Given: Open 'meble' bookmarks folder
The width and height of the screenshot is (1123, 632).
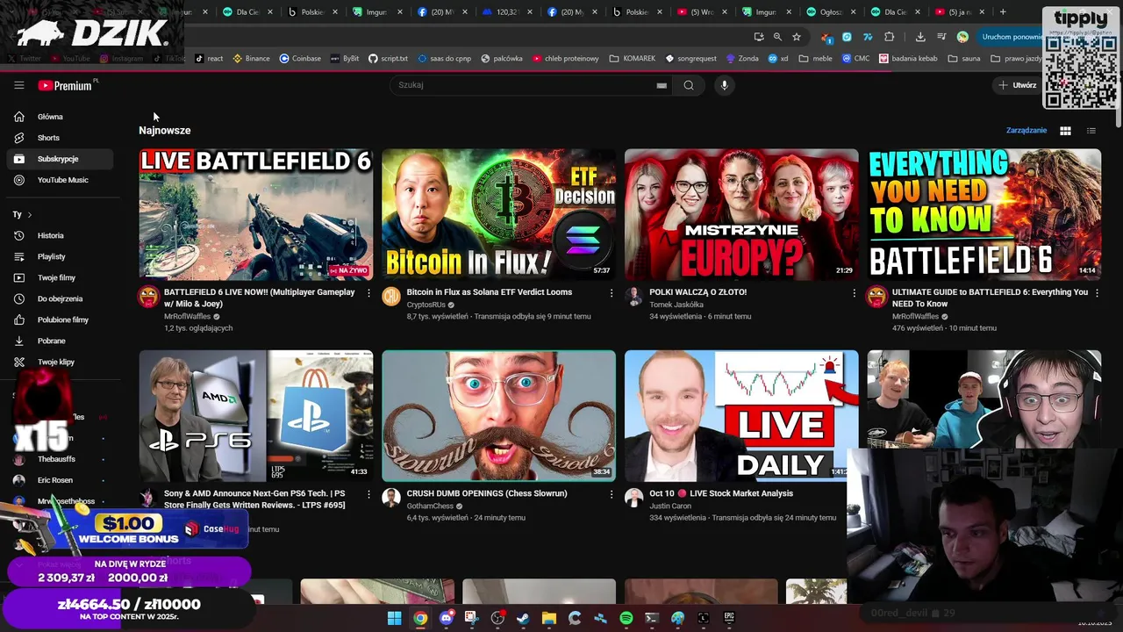Looking at the screenshot, I should 816,59.
